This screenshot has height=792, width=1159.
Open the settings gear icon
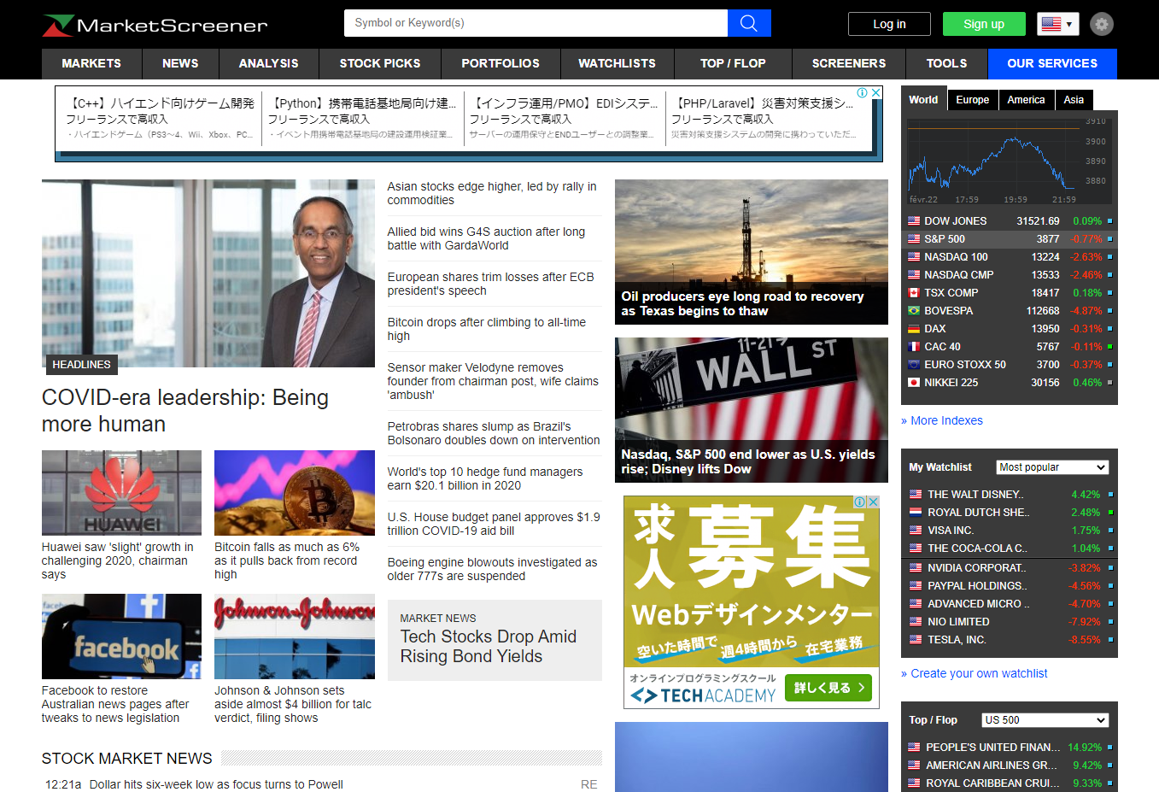[x=1102, y=24]
